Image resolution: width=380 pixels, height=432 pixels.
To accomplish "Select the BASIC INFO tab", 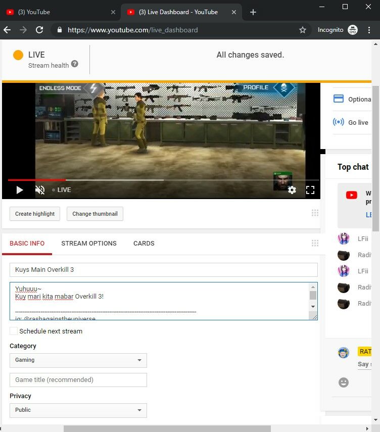I will click(x=27, y=243).
